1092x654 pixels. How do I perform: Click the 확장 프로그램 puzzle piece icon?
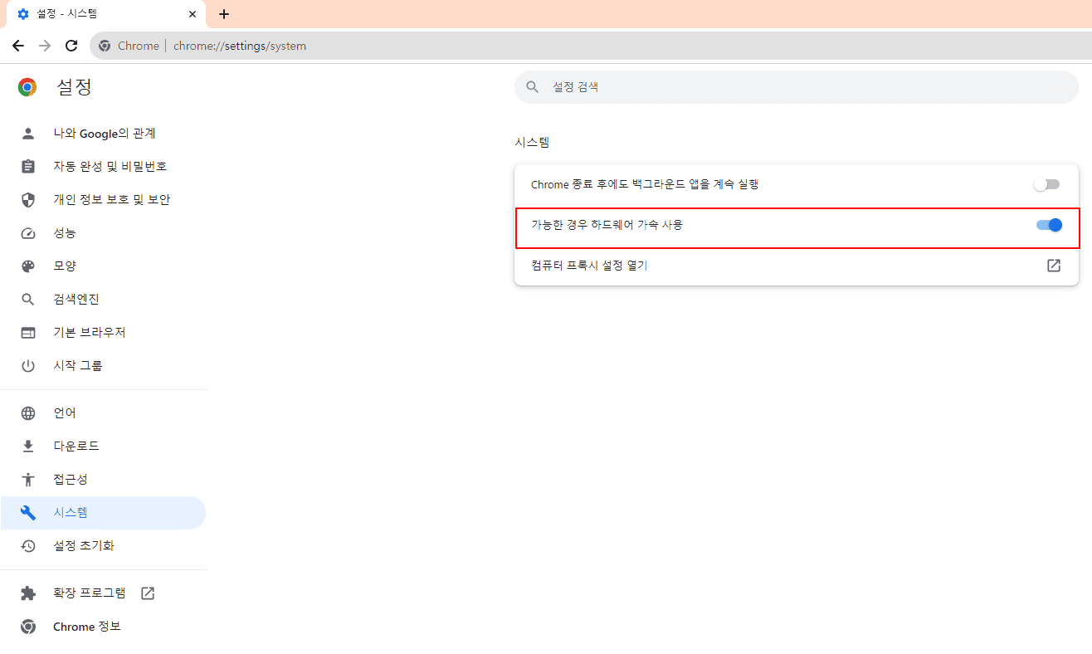27,593
